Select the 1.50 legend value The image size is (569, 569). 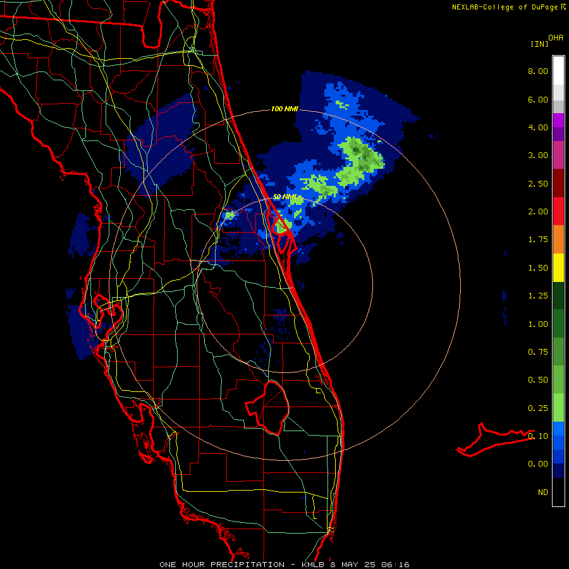pos(538,268)
